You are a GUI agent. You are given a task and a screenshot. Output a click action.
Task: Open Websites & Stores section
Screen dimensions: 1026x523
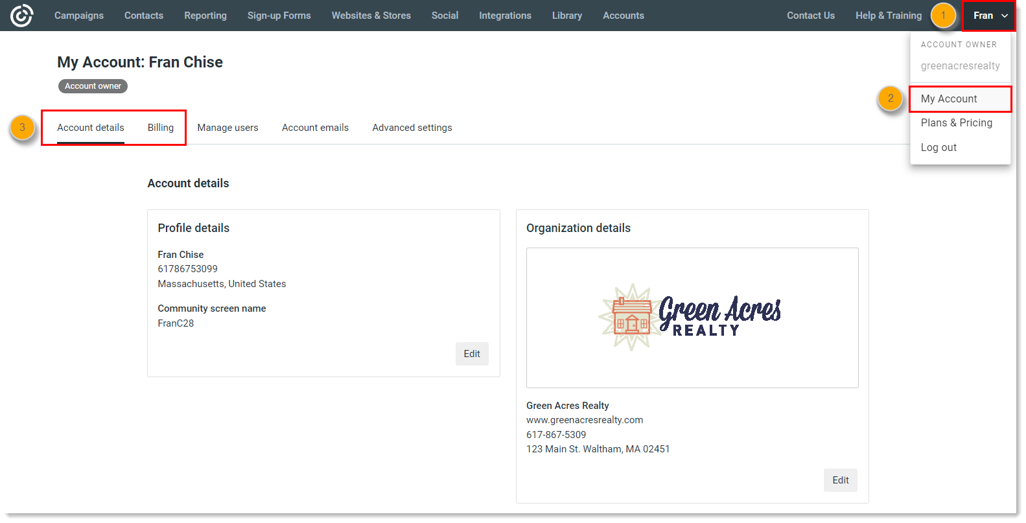coord(371,16)
